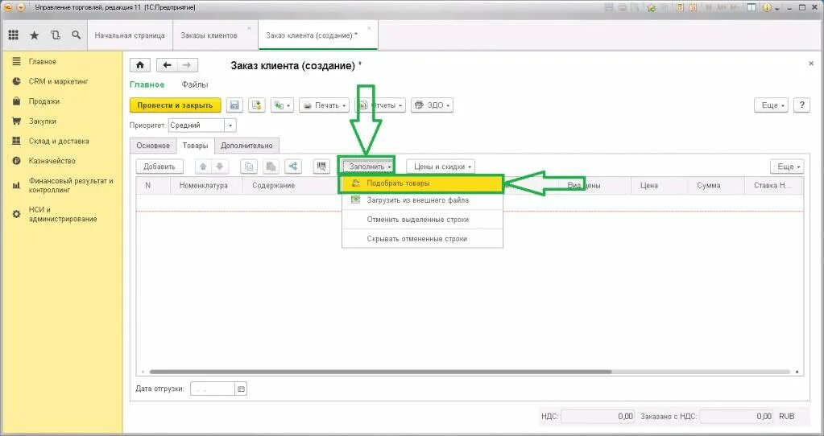Image resolution: width=824 pixels, height=436 pixels.
Task: Open the main menu dropdown in title bar
Action: pos(20,7)
